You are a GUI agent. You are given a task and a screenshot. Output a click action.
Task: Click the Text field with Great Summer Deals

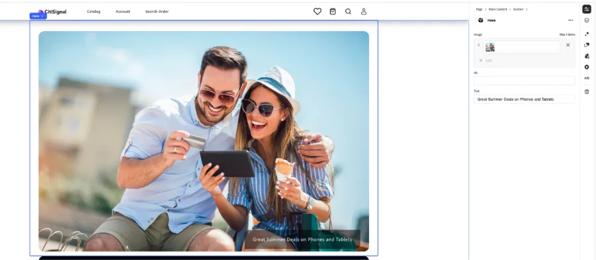524,99
